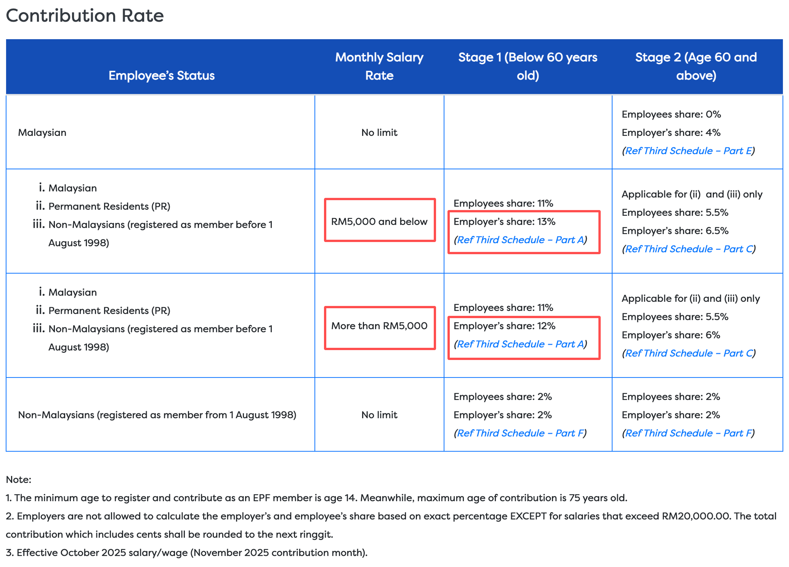Open Part A link in More than RM5,000 row

520,344
